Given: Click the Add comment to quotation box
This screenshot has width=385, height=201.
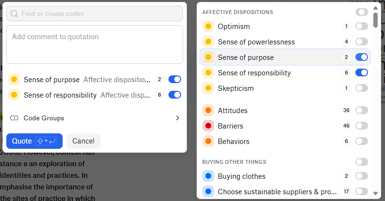Looking at the screenshot, I should tap(95, 44).
